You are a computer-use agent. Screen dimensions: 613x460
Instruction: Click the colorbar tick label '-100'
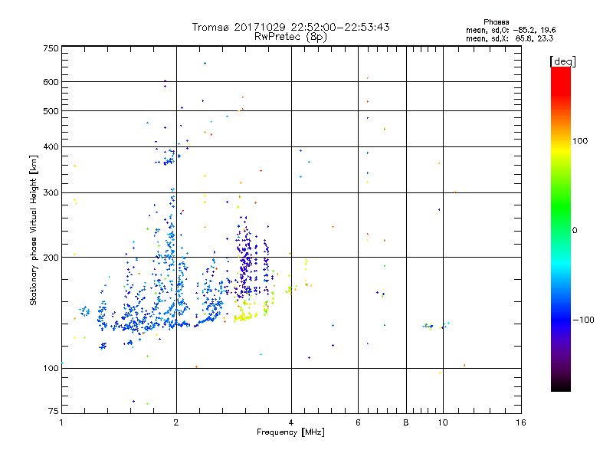583,320
